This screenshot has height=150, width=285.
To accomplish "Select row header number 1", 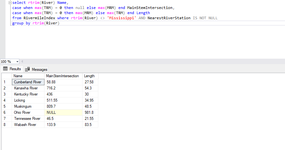I will pos(7,82).
